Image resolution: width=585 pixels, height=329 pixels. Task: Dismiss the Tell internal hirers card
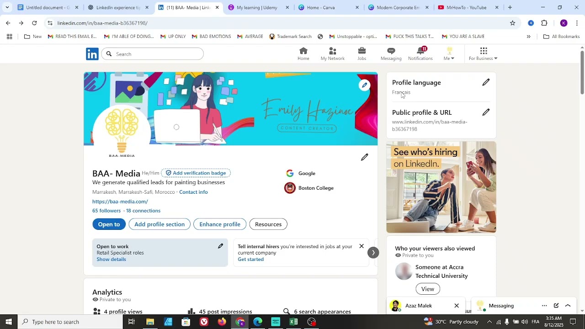[x=362, y=246]
